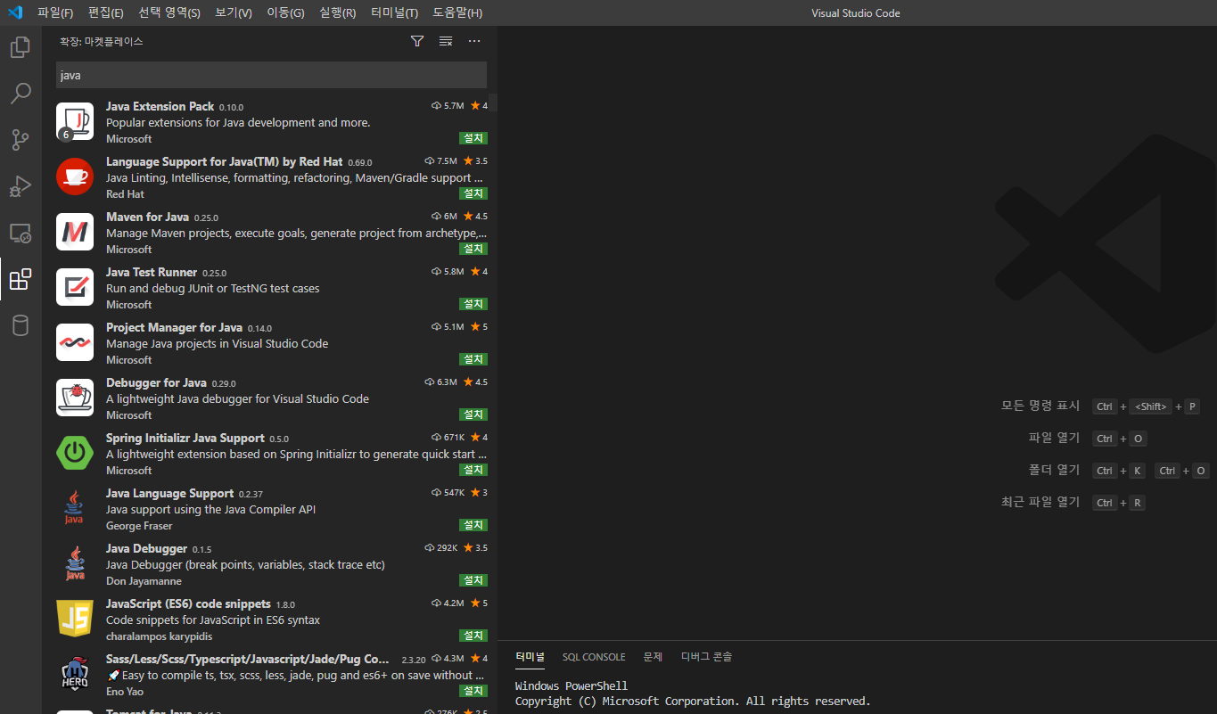Switch to 디버그 콘솔 panel tab
The height and width of the screenshot is (714, 1217).
[x=707, y=657]
